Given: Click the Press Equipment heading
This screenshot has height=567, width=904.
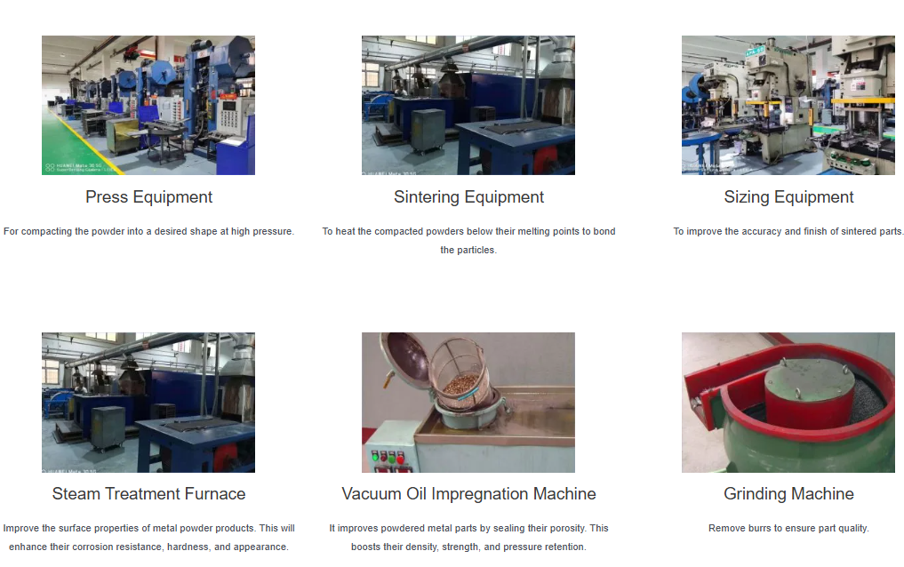Looking at the screenshot, I should [148, 197].
